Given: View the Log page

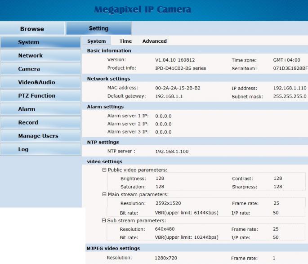Looking at the screenshot, I should (x=40, y=149).
